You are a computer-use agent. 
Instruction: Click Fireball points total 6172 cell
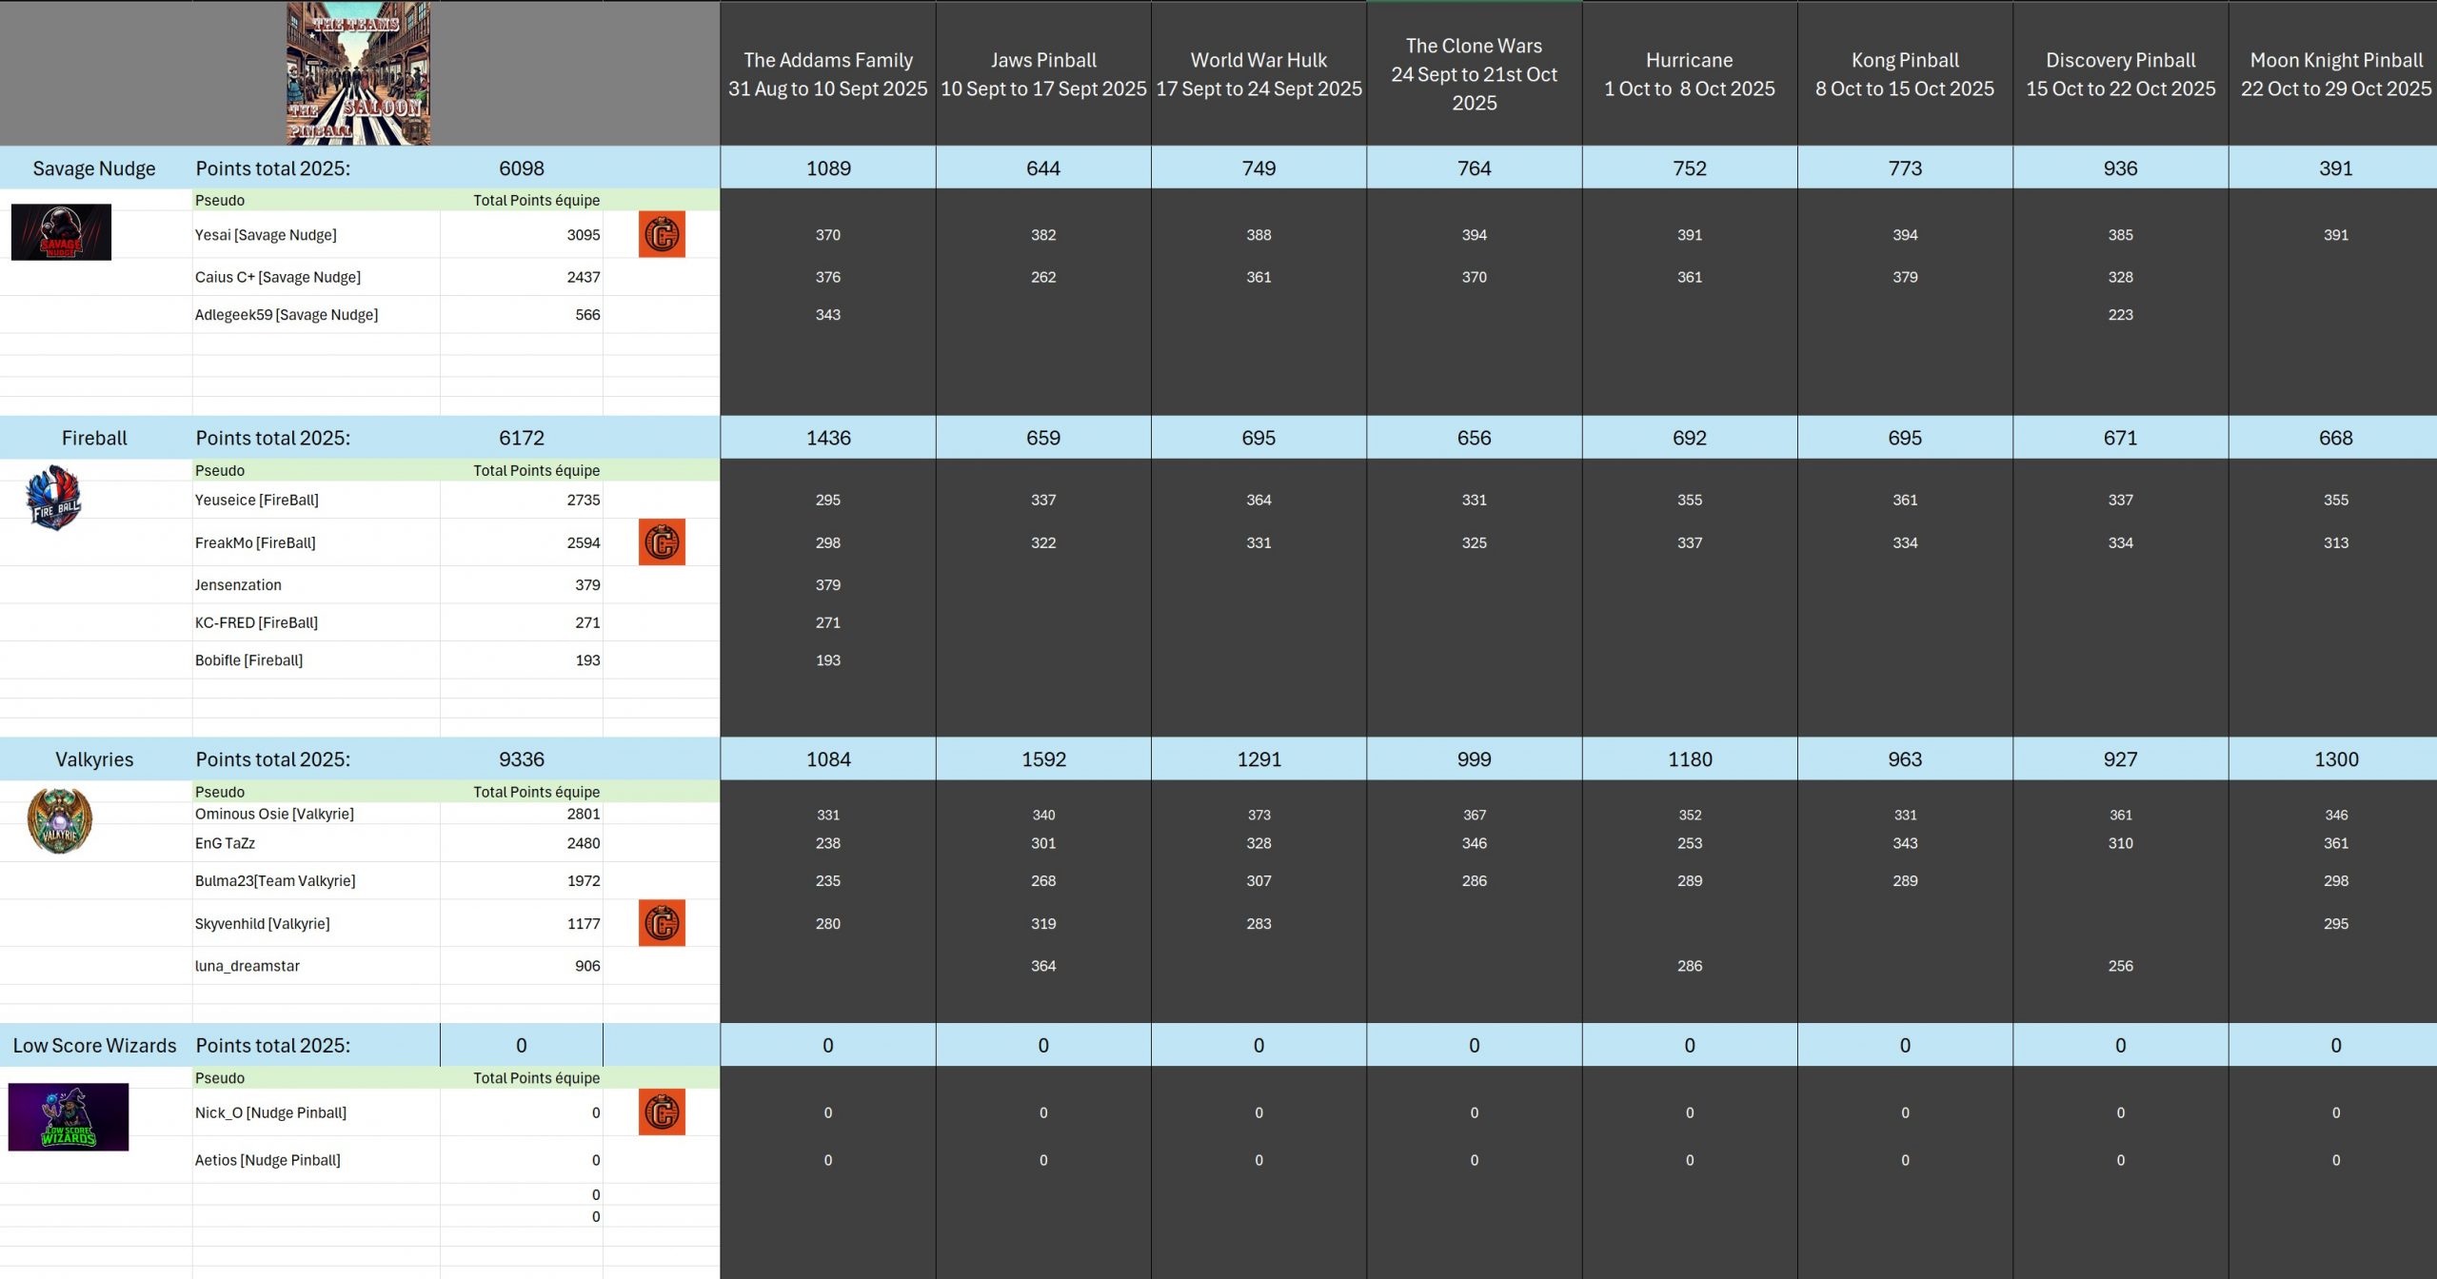coord(521,438)
